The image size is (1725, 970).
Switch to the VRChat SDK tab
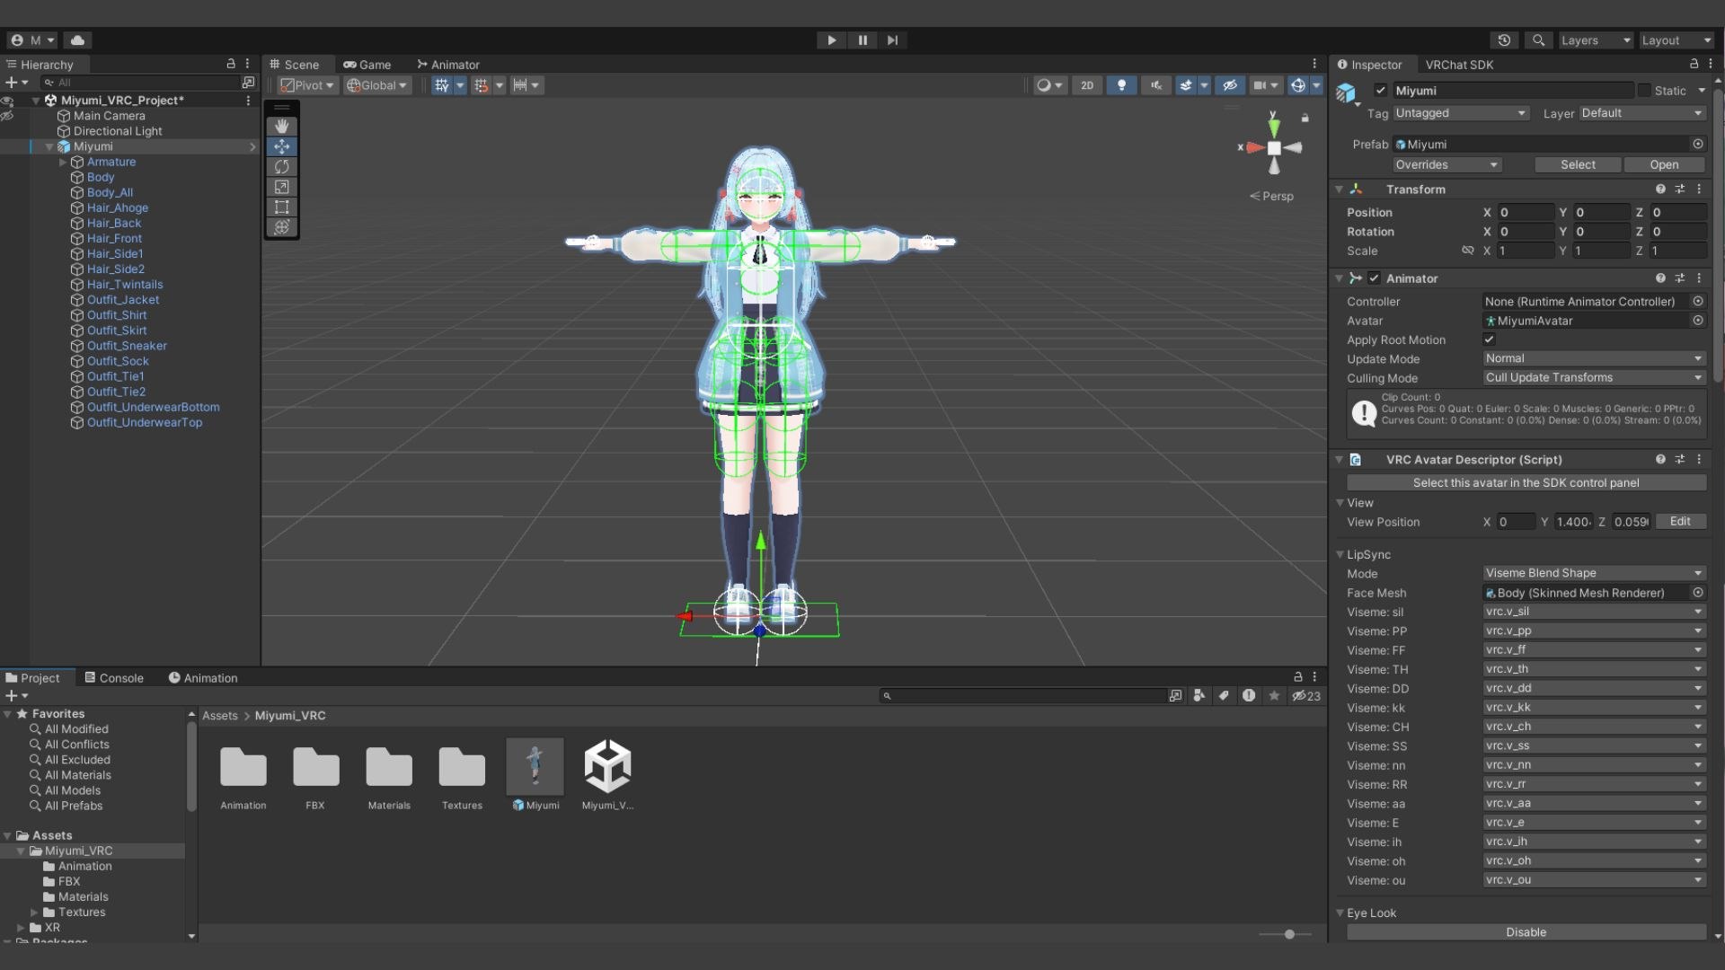pos(1459,65)
